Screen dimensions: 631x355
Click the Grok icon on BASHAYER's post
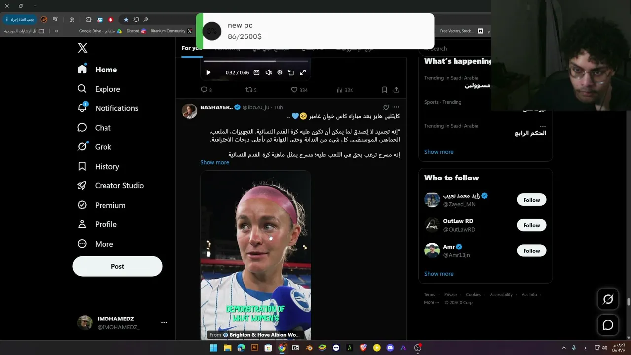coord(386,107)
